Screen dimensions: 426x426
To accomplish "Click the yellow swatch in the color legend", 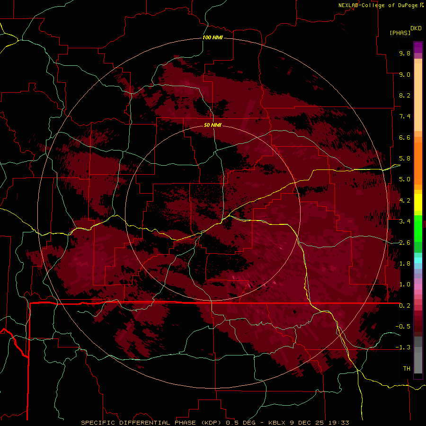I will tap(418, 203).
